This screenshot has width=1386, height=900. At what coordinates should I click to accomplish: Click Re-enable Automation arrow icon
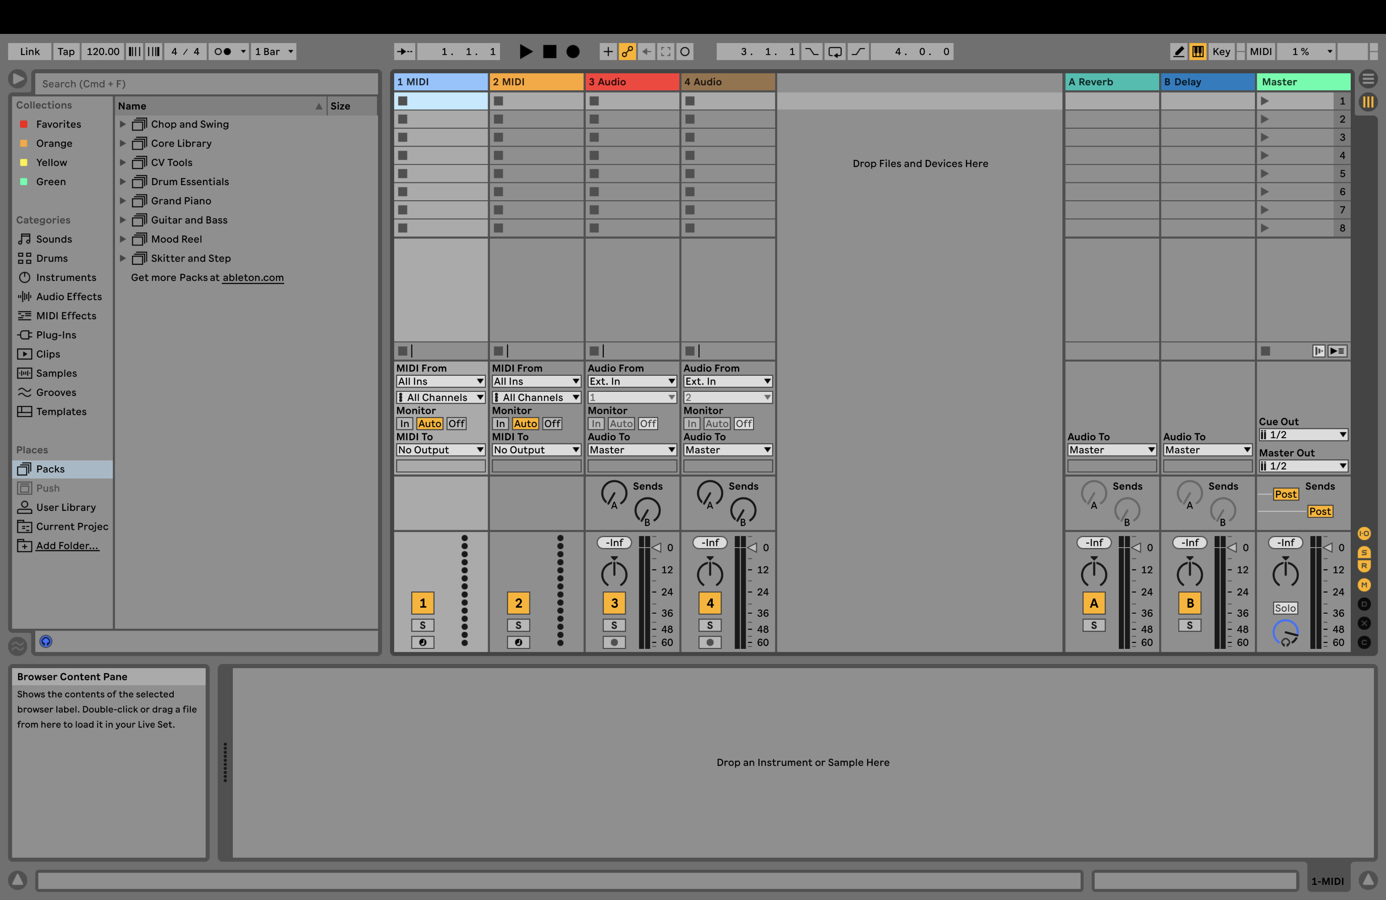[x=646, y=51]
